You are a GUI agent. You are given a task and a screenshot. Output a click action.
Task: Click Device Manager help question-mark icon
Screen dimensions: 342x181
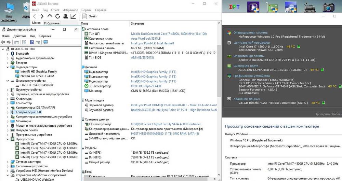pyautogui.click(x=32, y=42)
